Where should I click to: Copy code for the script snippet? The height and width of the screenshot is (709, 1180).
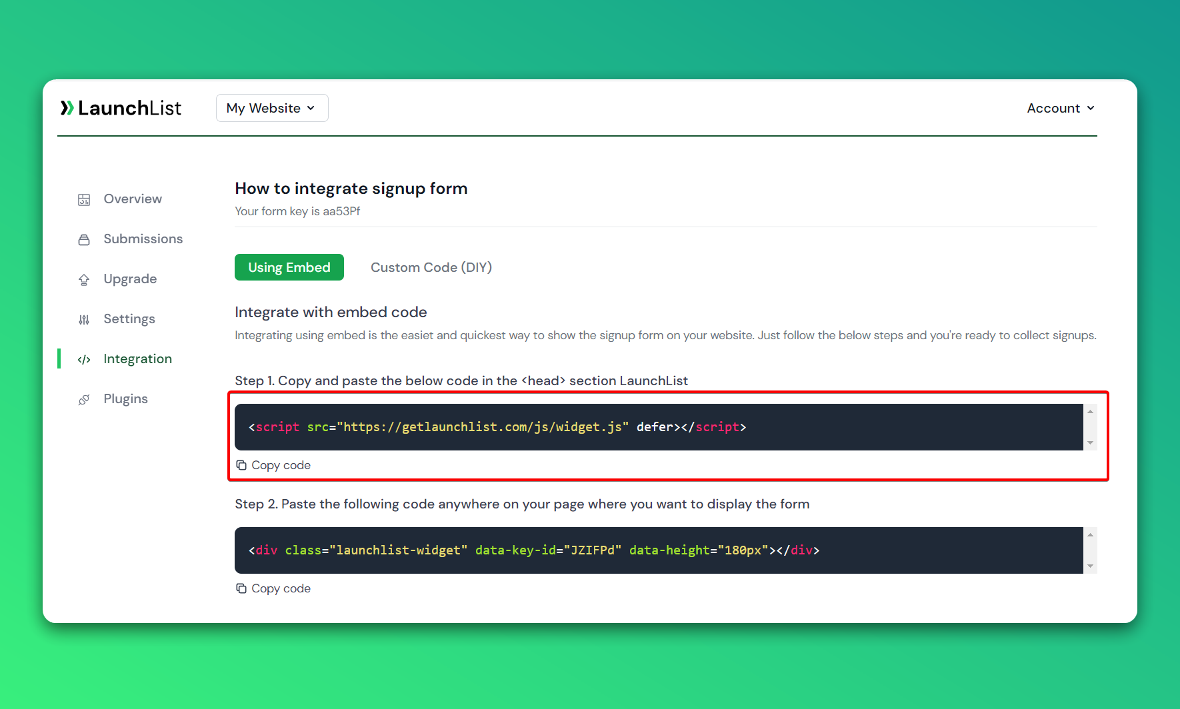tap(281, 465)
